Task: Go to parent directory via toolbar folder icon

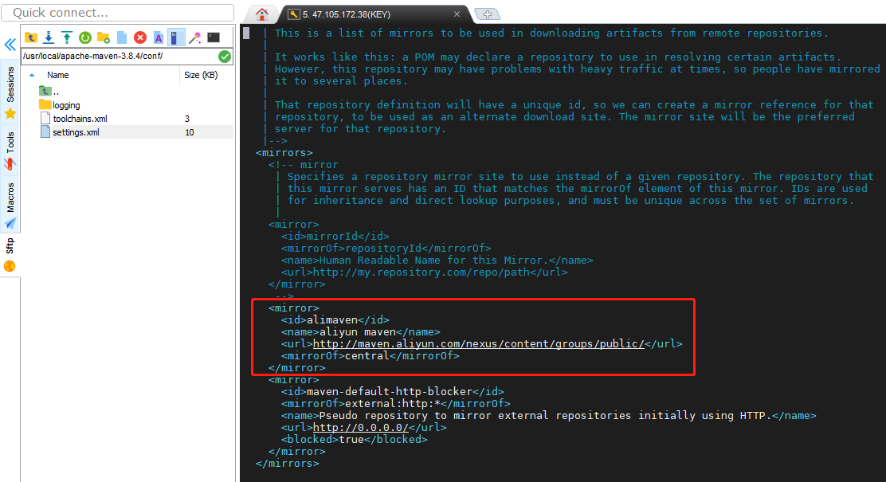Action: [x=31, y=38]
